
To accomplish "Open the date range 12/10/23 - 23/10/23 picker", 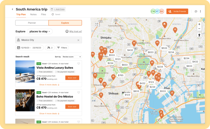I will [x=29, y=48].
